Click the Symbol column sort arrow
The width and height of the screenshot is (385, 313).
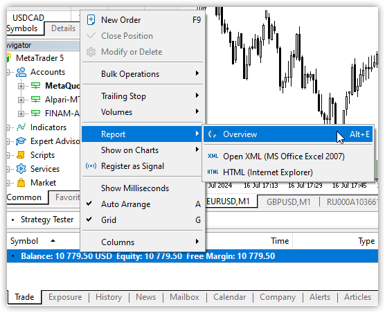pyautogui.click(x=53, y=241)
